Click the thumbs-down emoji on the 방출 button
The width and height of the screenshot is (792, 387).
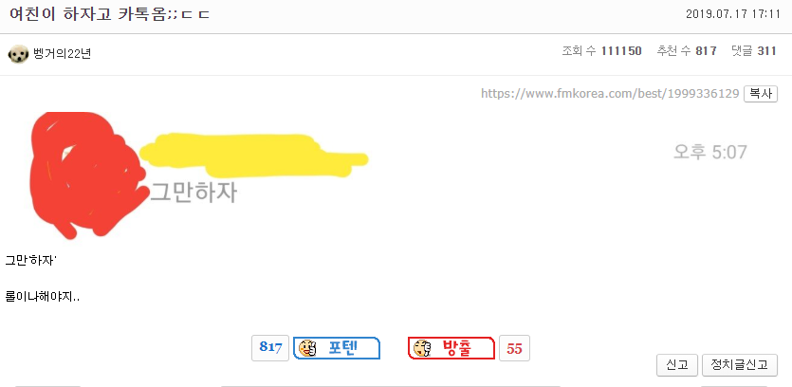click(422, 348)
